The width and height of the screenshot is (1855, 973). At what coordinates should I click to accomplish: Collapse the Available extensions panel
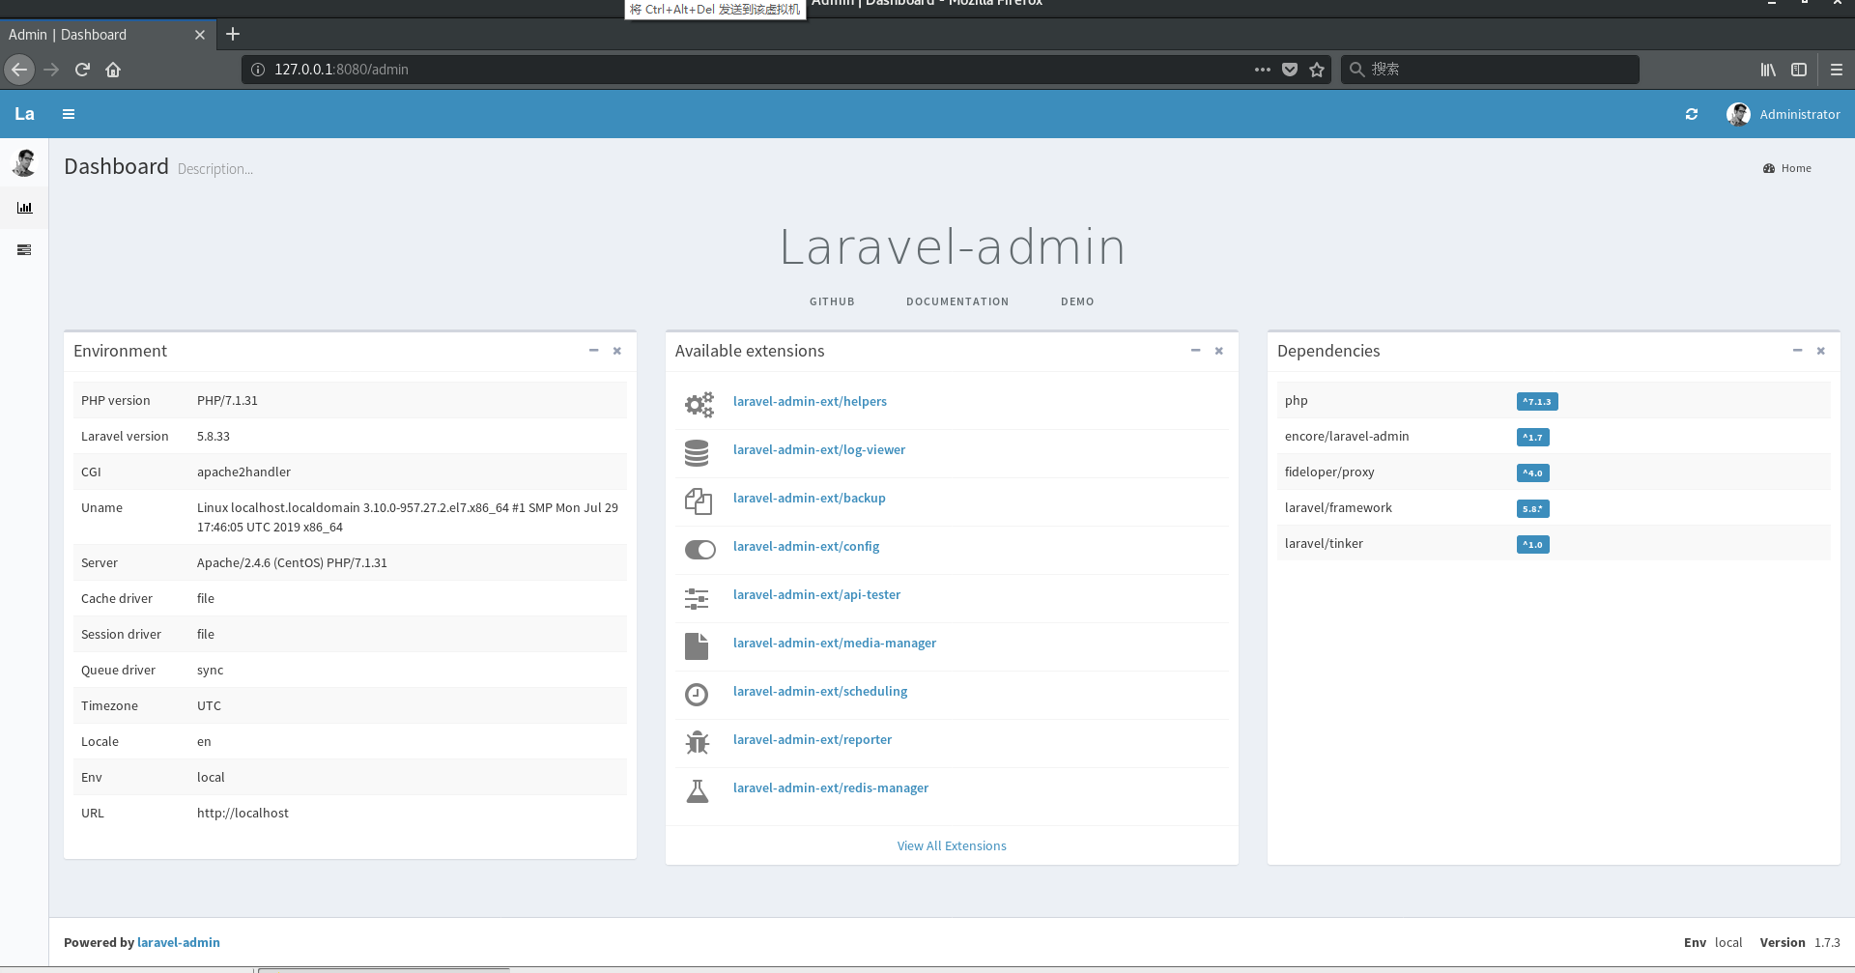coord(1195,351)
